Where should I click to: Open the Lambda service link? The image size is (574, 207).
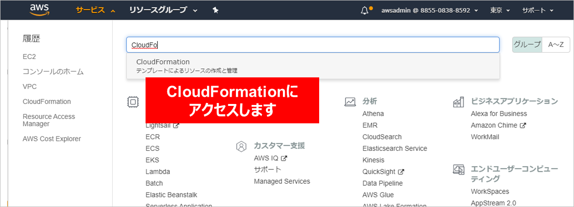158,172
